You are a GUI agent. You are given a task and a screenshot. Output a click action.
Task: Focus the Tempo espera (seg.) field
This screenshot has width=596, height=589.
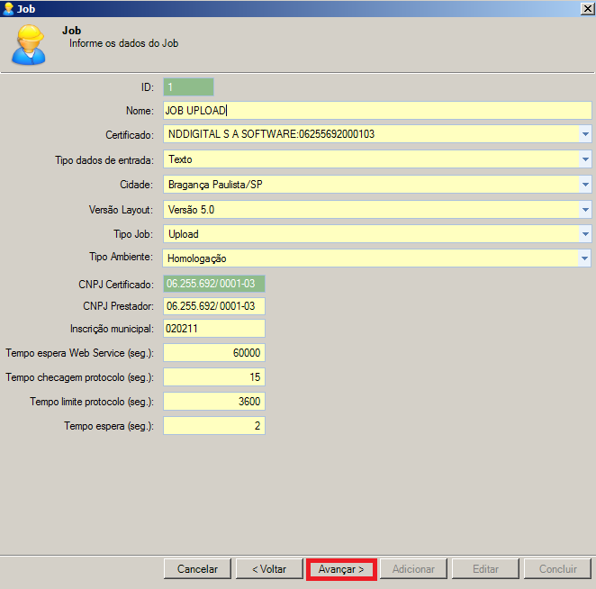pyautogui.click(x=213, y=426)
